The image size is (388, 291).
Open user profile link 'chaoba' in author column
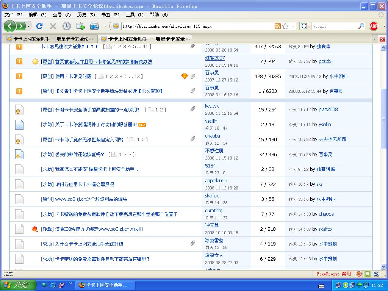tap(212, 136)
